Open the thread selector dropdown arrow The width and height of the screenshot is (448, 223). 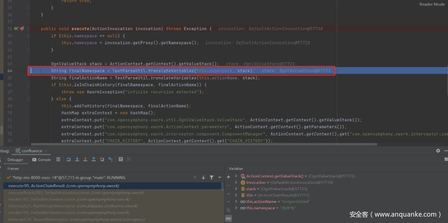pos(219,177)
